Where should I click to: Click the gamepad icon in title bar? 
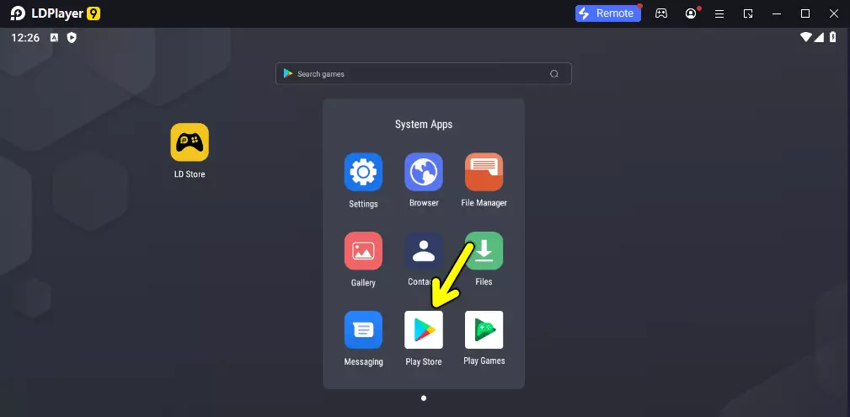661,13
